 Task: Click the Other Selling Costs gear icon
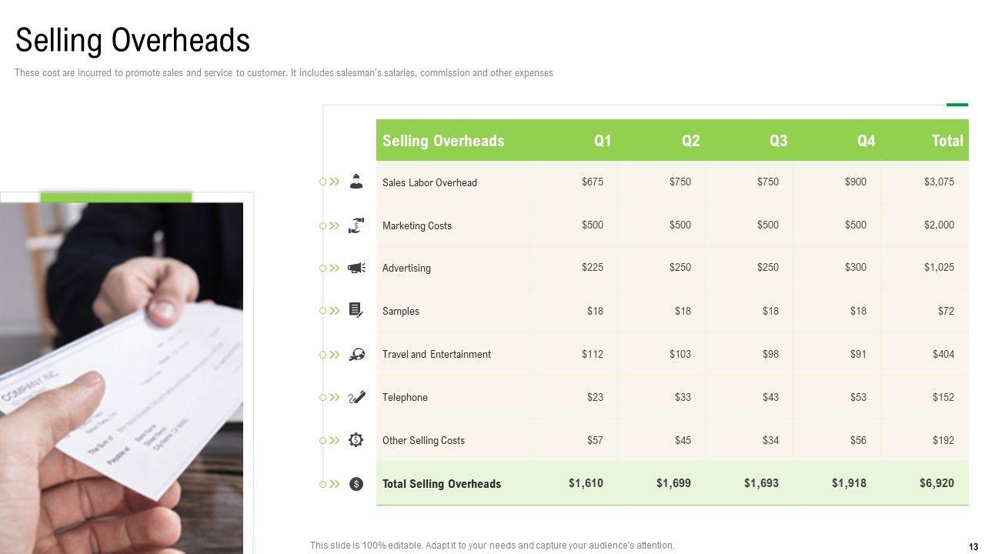[356, 440]
